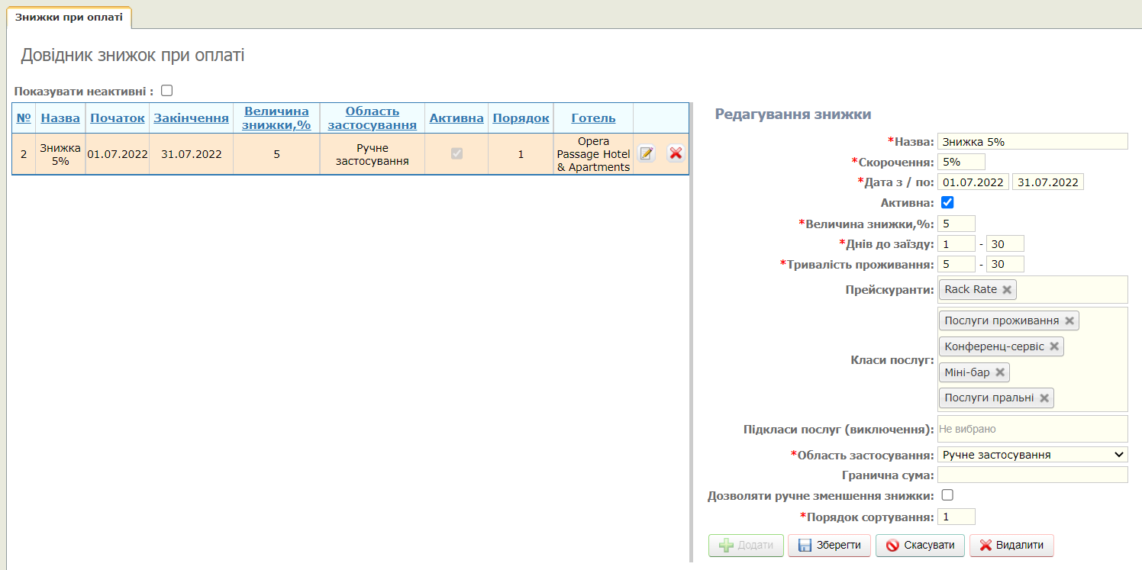
Task: Open the Область застосування dropdown
Action: coord(1032,455)
